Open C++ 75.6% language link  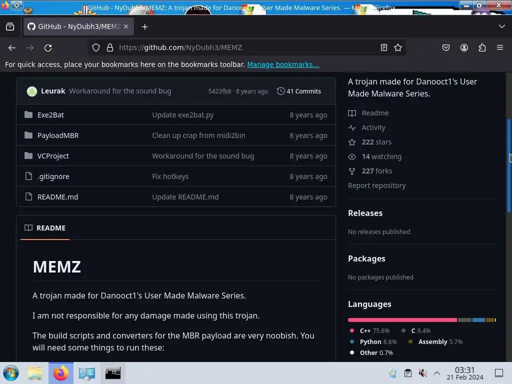[370, 331]
